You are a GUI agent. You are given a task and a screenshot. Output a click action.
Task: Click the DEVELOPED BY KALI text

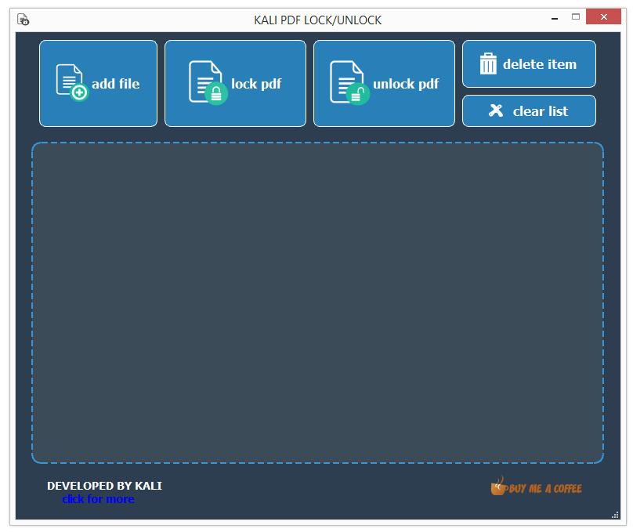[104, 486]
